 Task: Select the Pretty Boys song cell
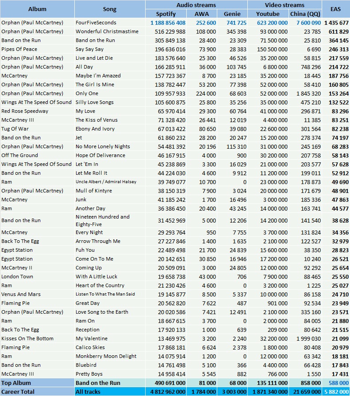(x=110, y=373)
